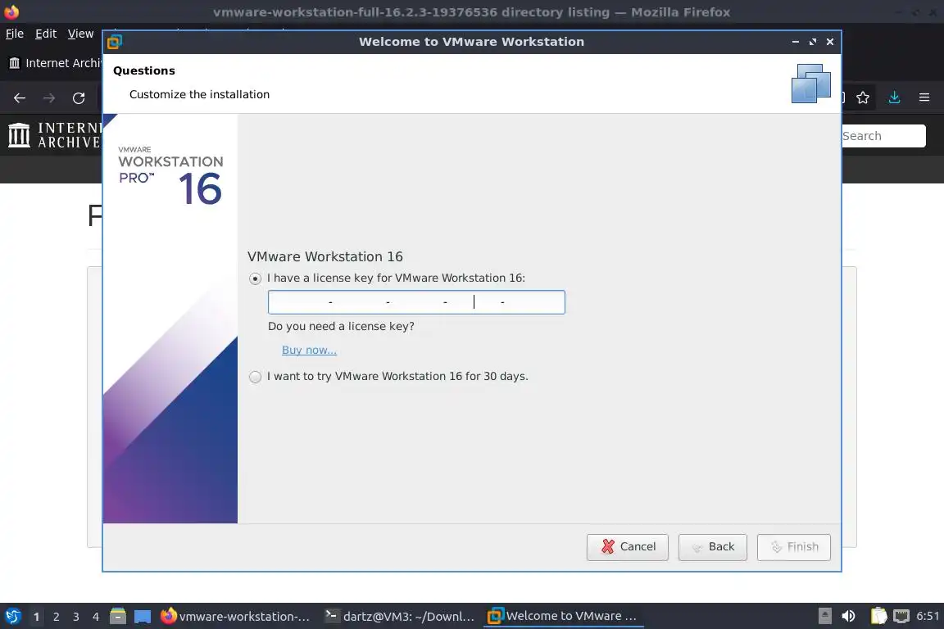Switch to Welcome to VMware taskbar window
The image size is (944, 629).
click(564, 617)
